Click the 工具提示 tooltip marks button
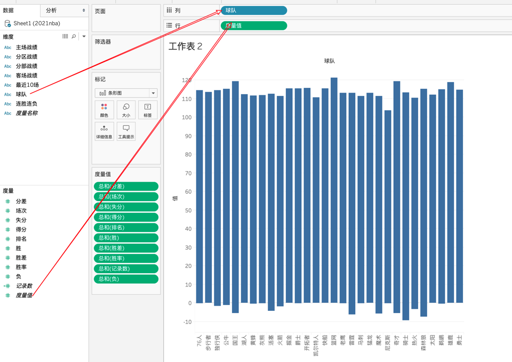This screenshot has width=512, height=362. (126, 131)
